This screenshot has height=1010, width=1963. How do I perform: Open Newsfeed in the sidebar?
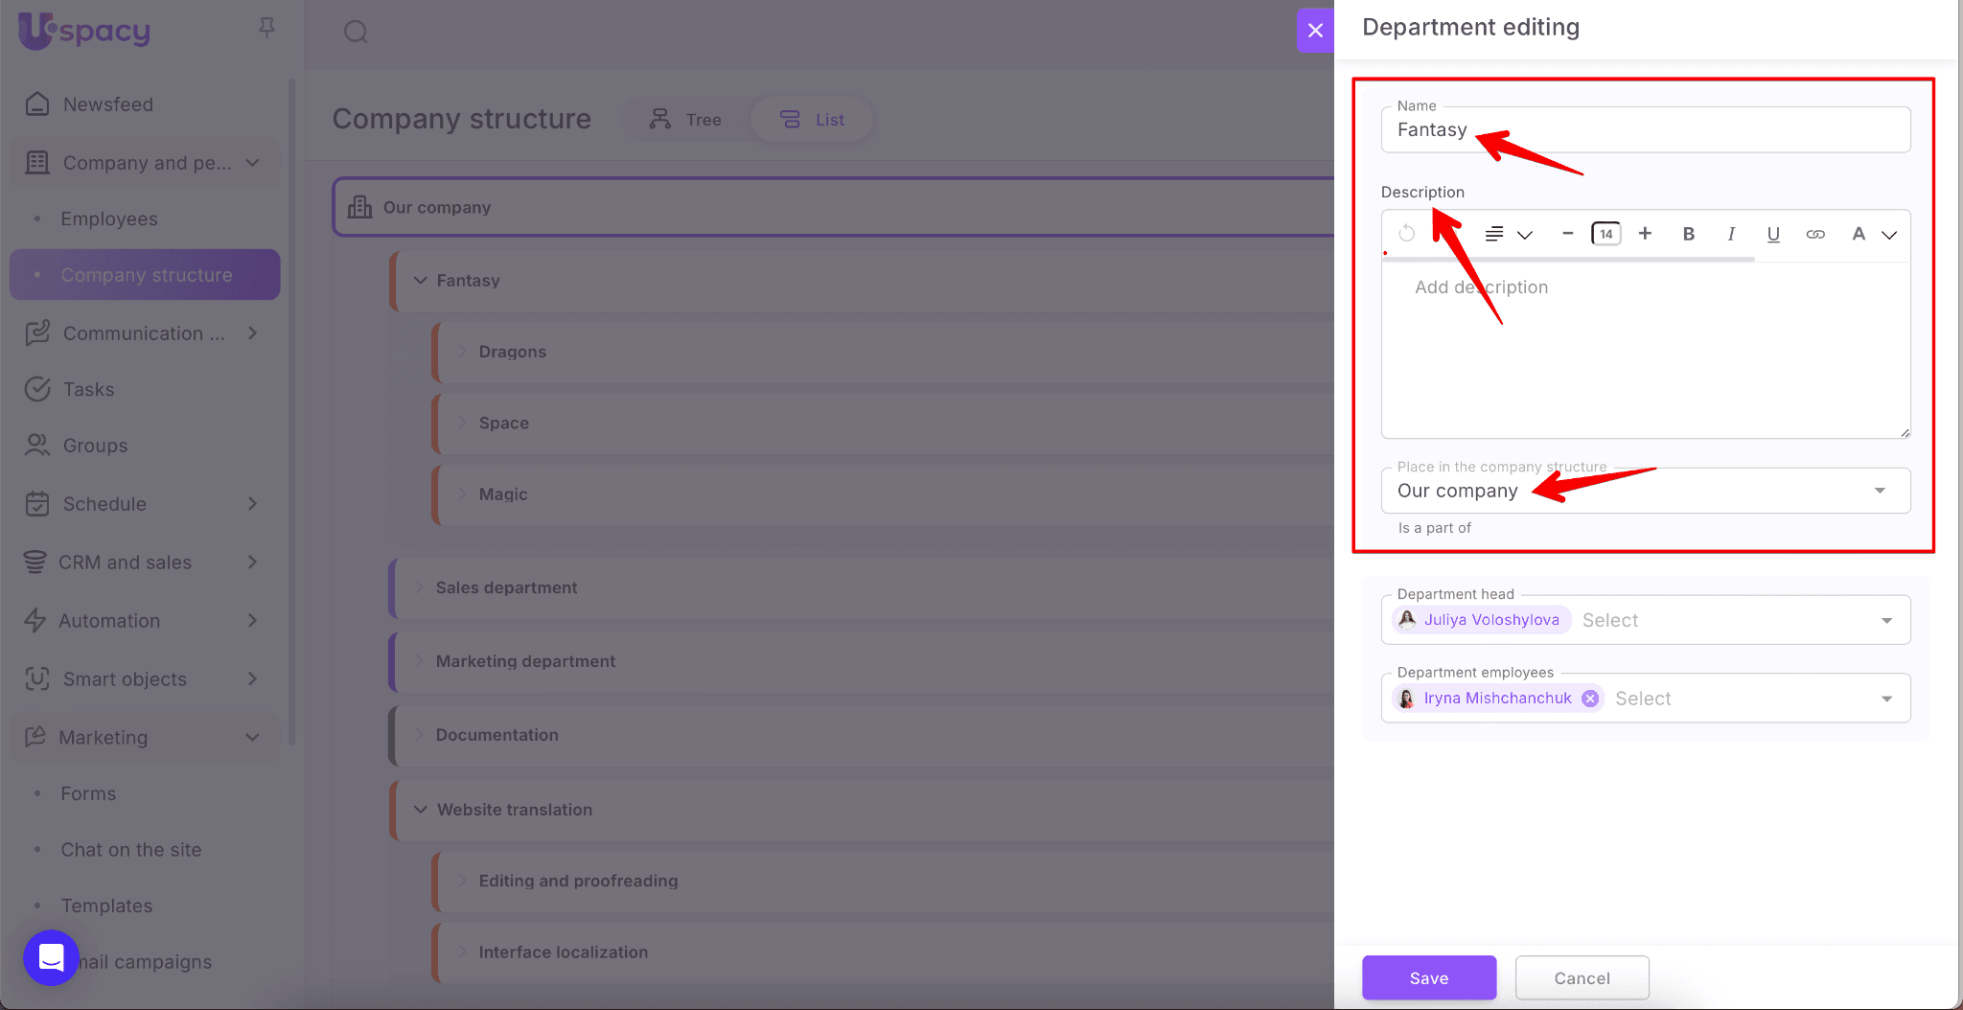tap(107, 104)
